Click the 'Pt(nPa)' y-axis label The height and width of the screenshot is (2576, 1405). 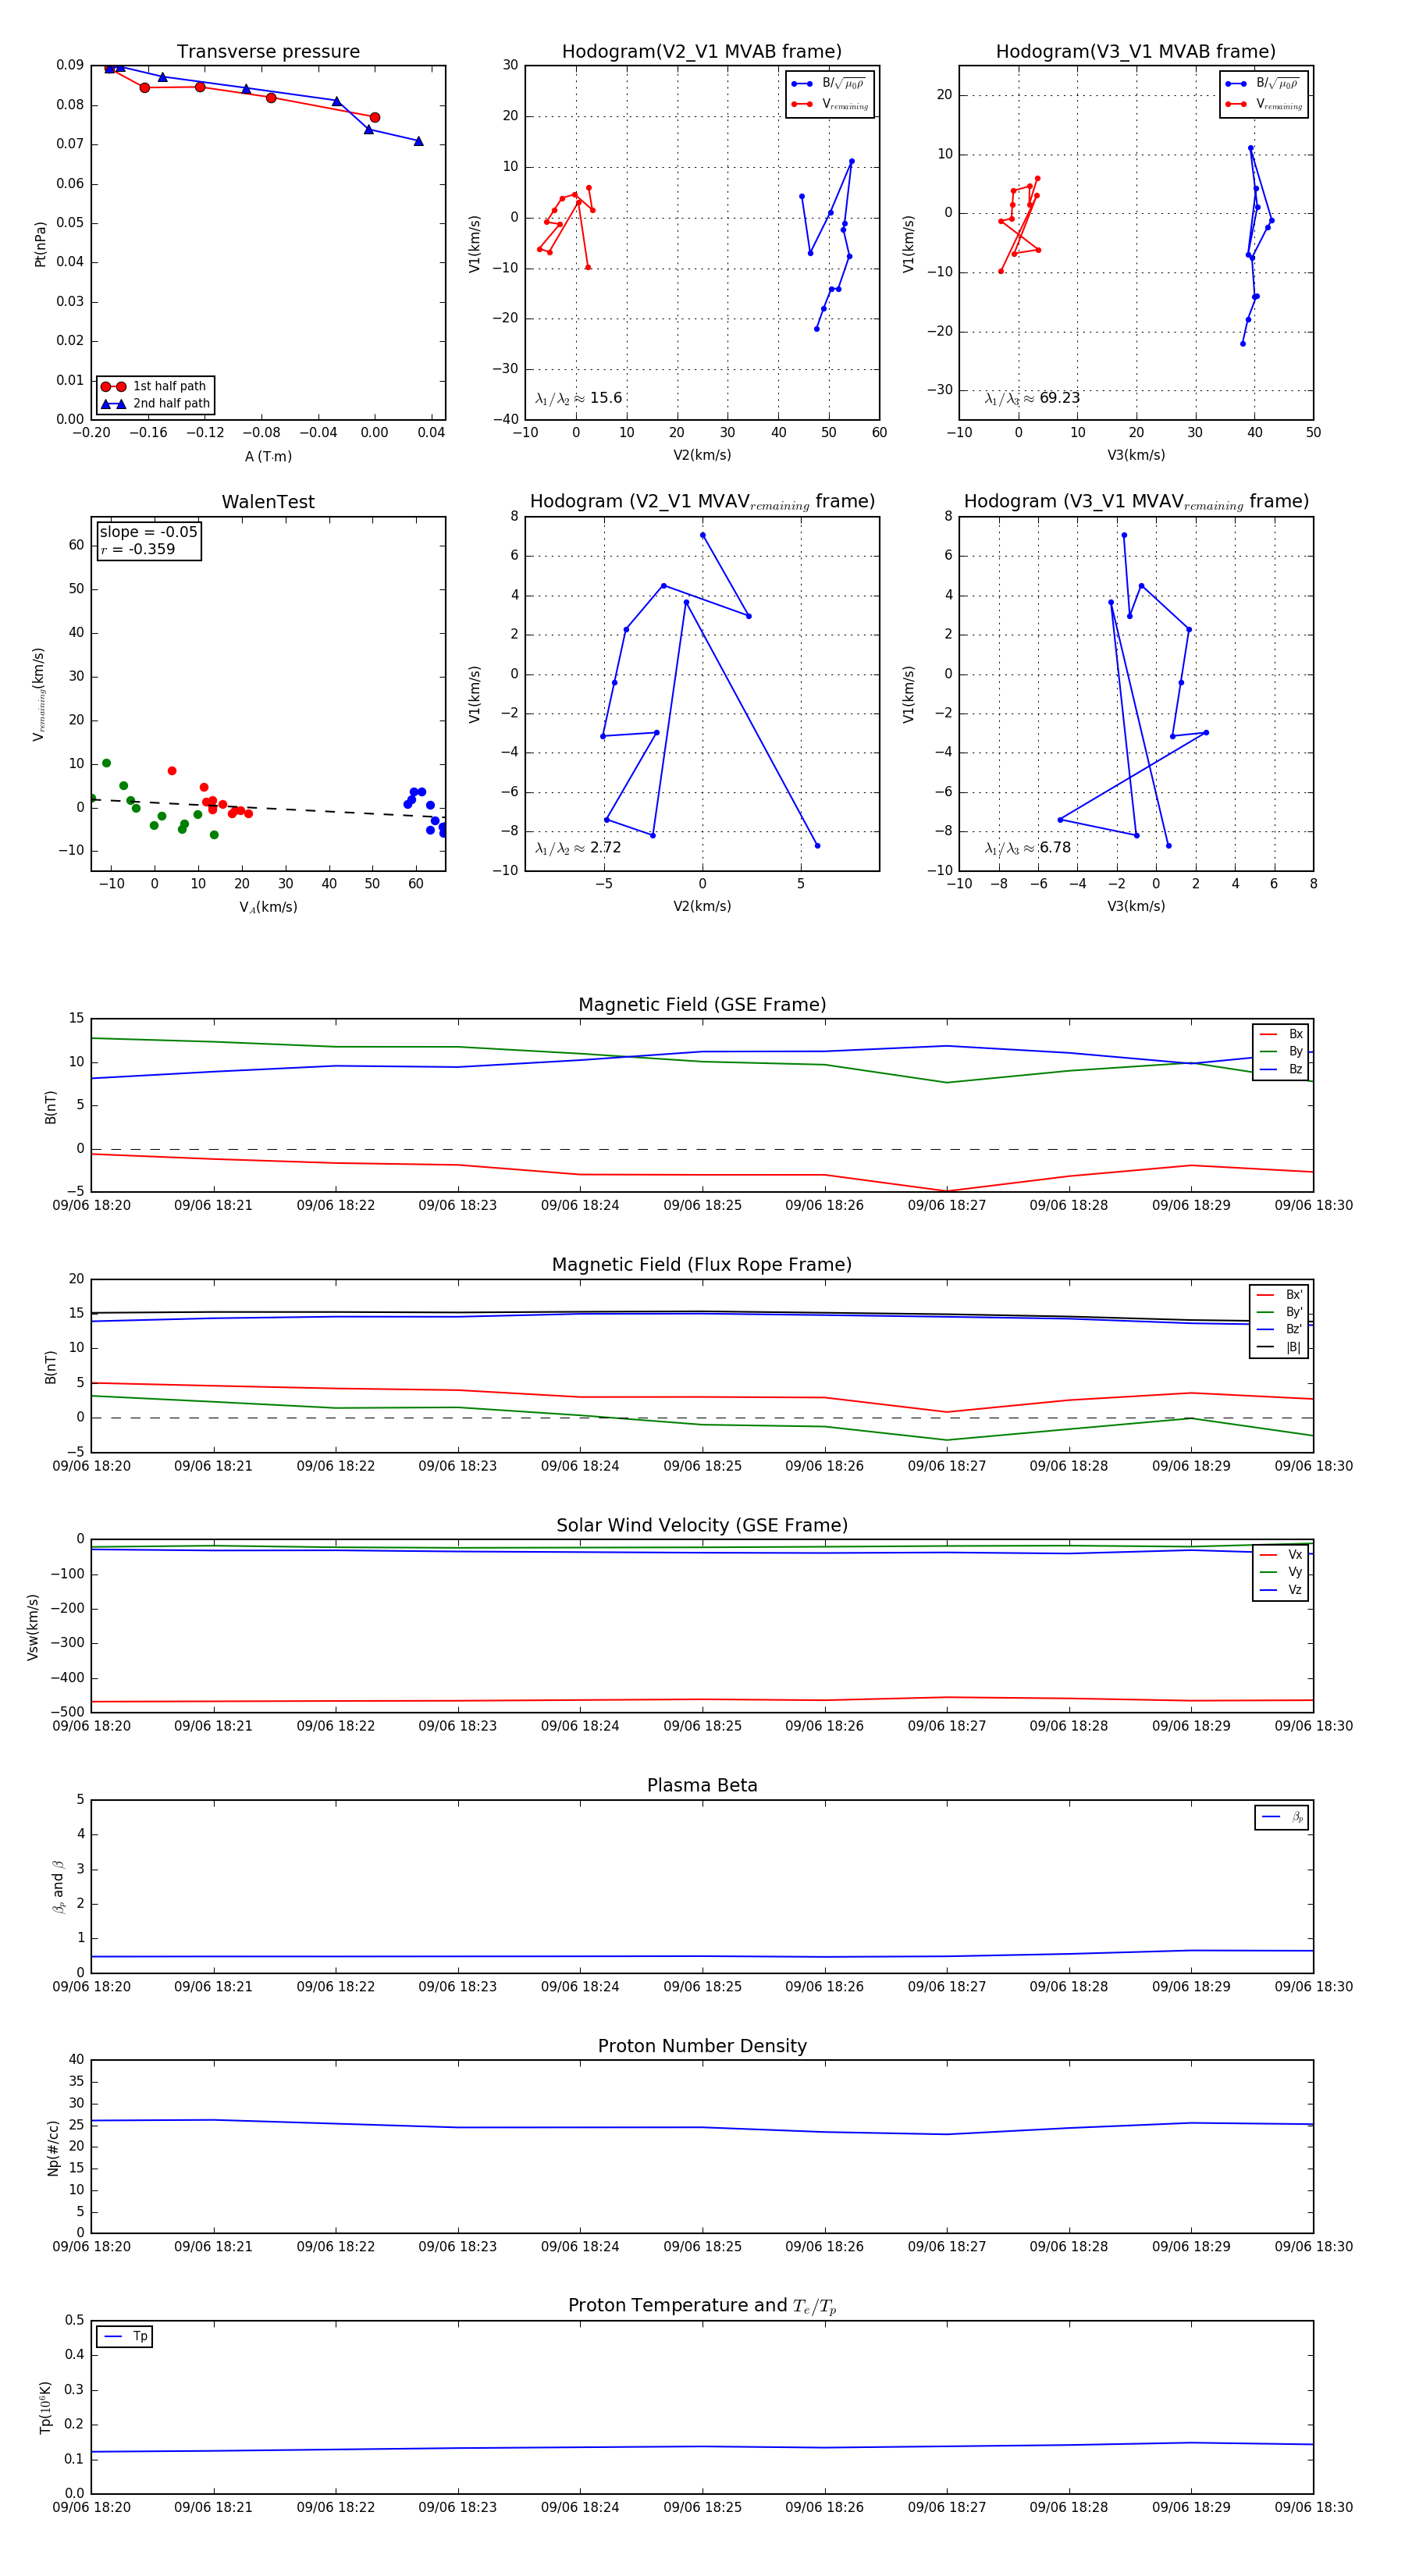pos(40,244)
